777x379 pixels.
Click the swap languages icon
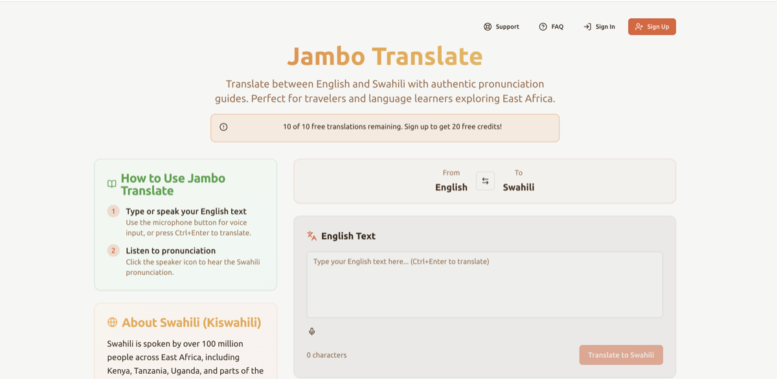(485, 181)
